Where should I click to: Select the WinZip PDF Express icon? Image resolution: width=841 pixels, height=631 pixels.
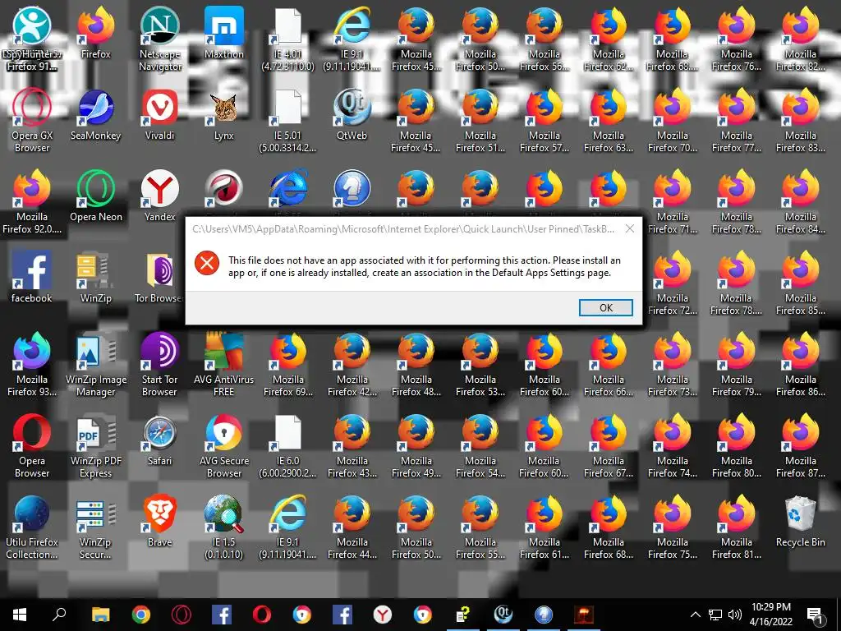[95, 446]
